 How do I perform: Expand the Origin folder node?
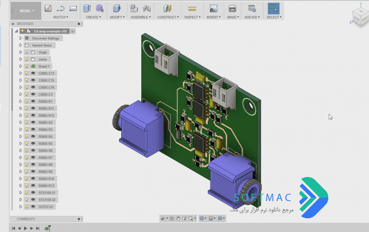click(21, 52)
